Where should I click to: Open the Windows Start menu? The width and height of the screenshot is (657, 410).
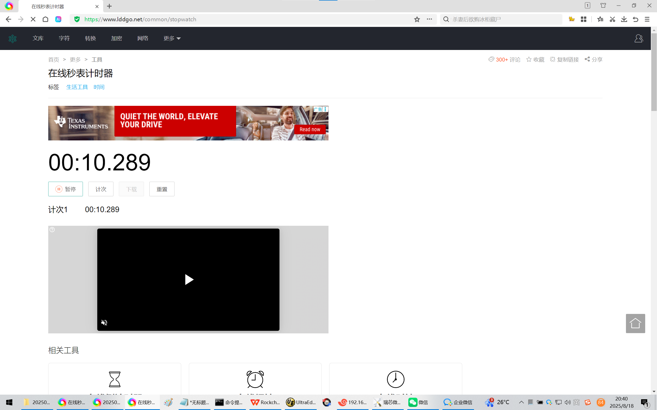click(9, 402)
